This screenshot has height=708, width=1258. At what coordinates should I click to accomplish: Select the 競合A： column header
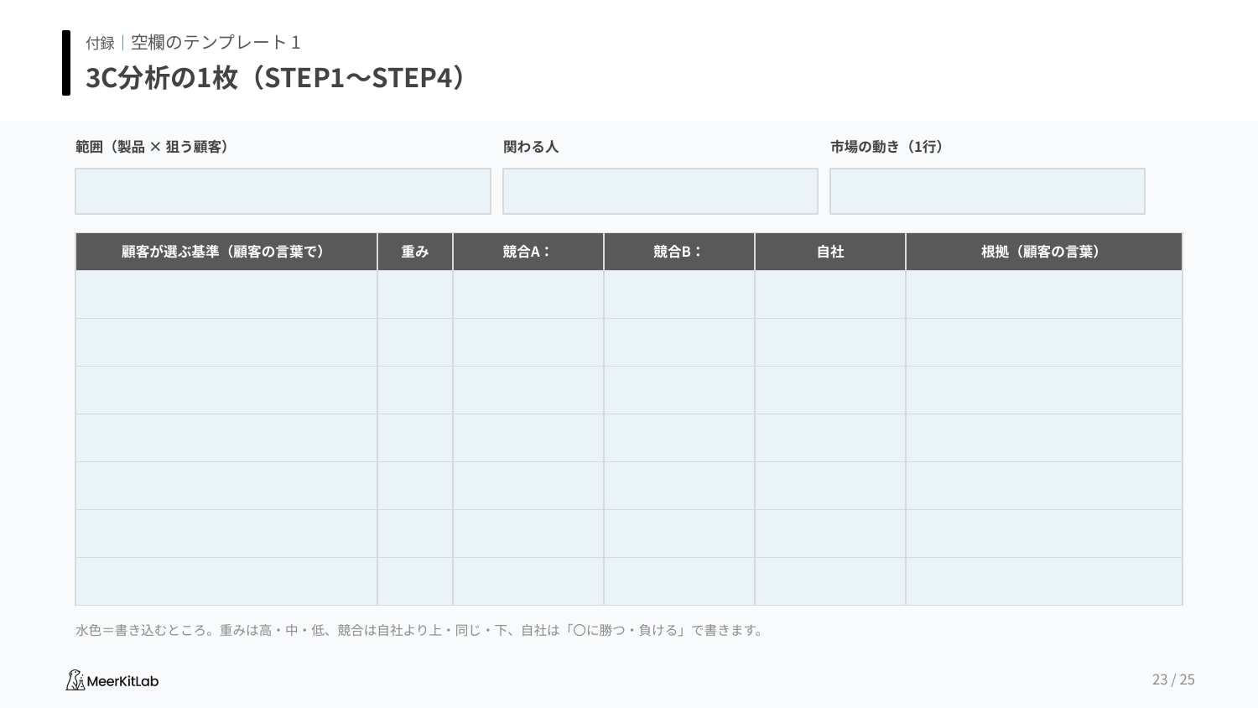point(528,252)
